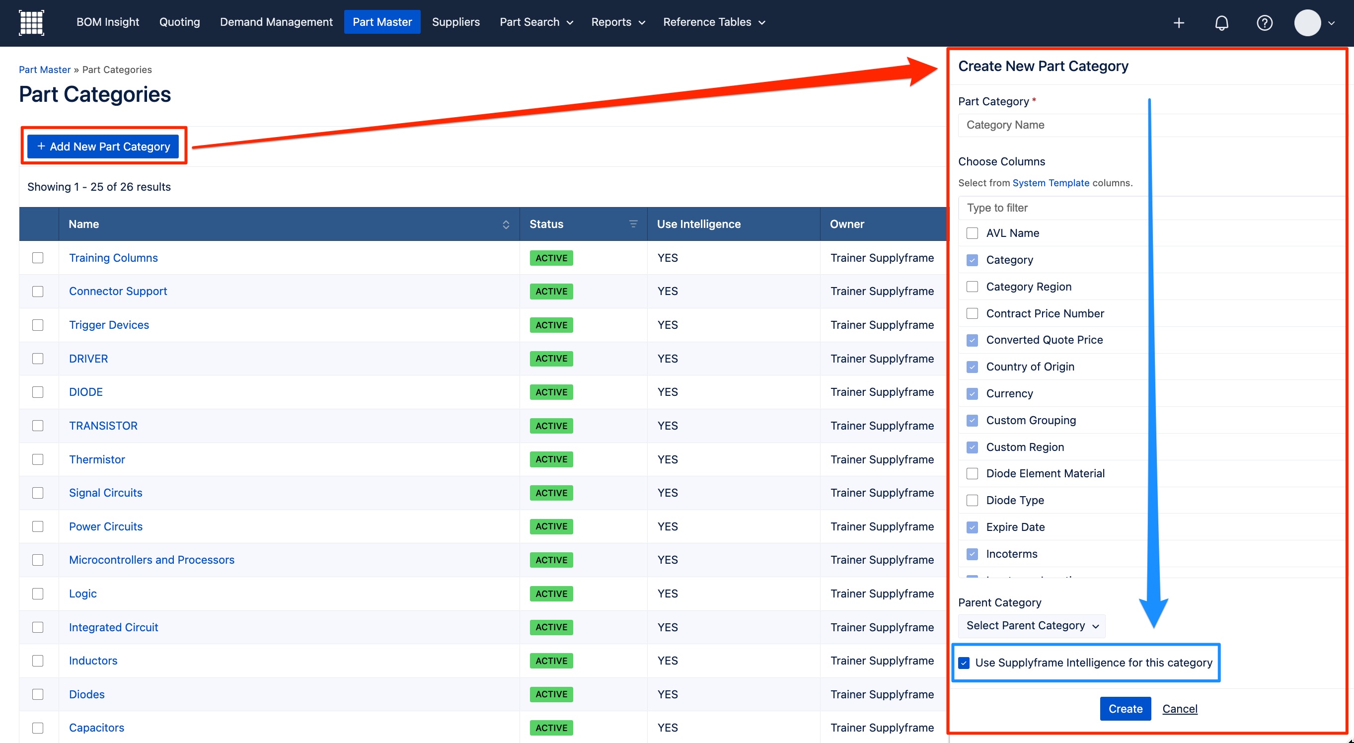Screen dimensions: 1354x743
Task: Open the app grid launcher icon
Action: 31,22
